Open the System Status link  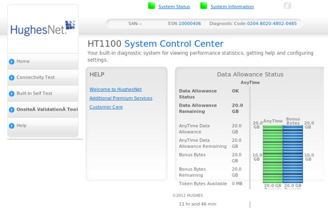[174, 7]
